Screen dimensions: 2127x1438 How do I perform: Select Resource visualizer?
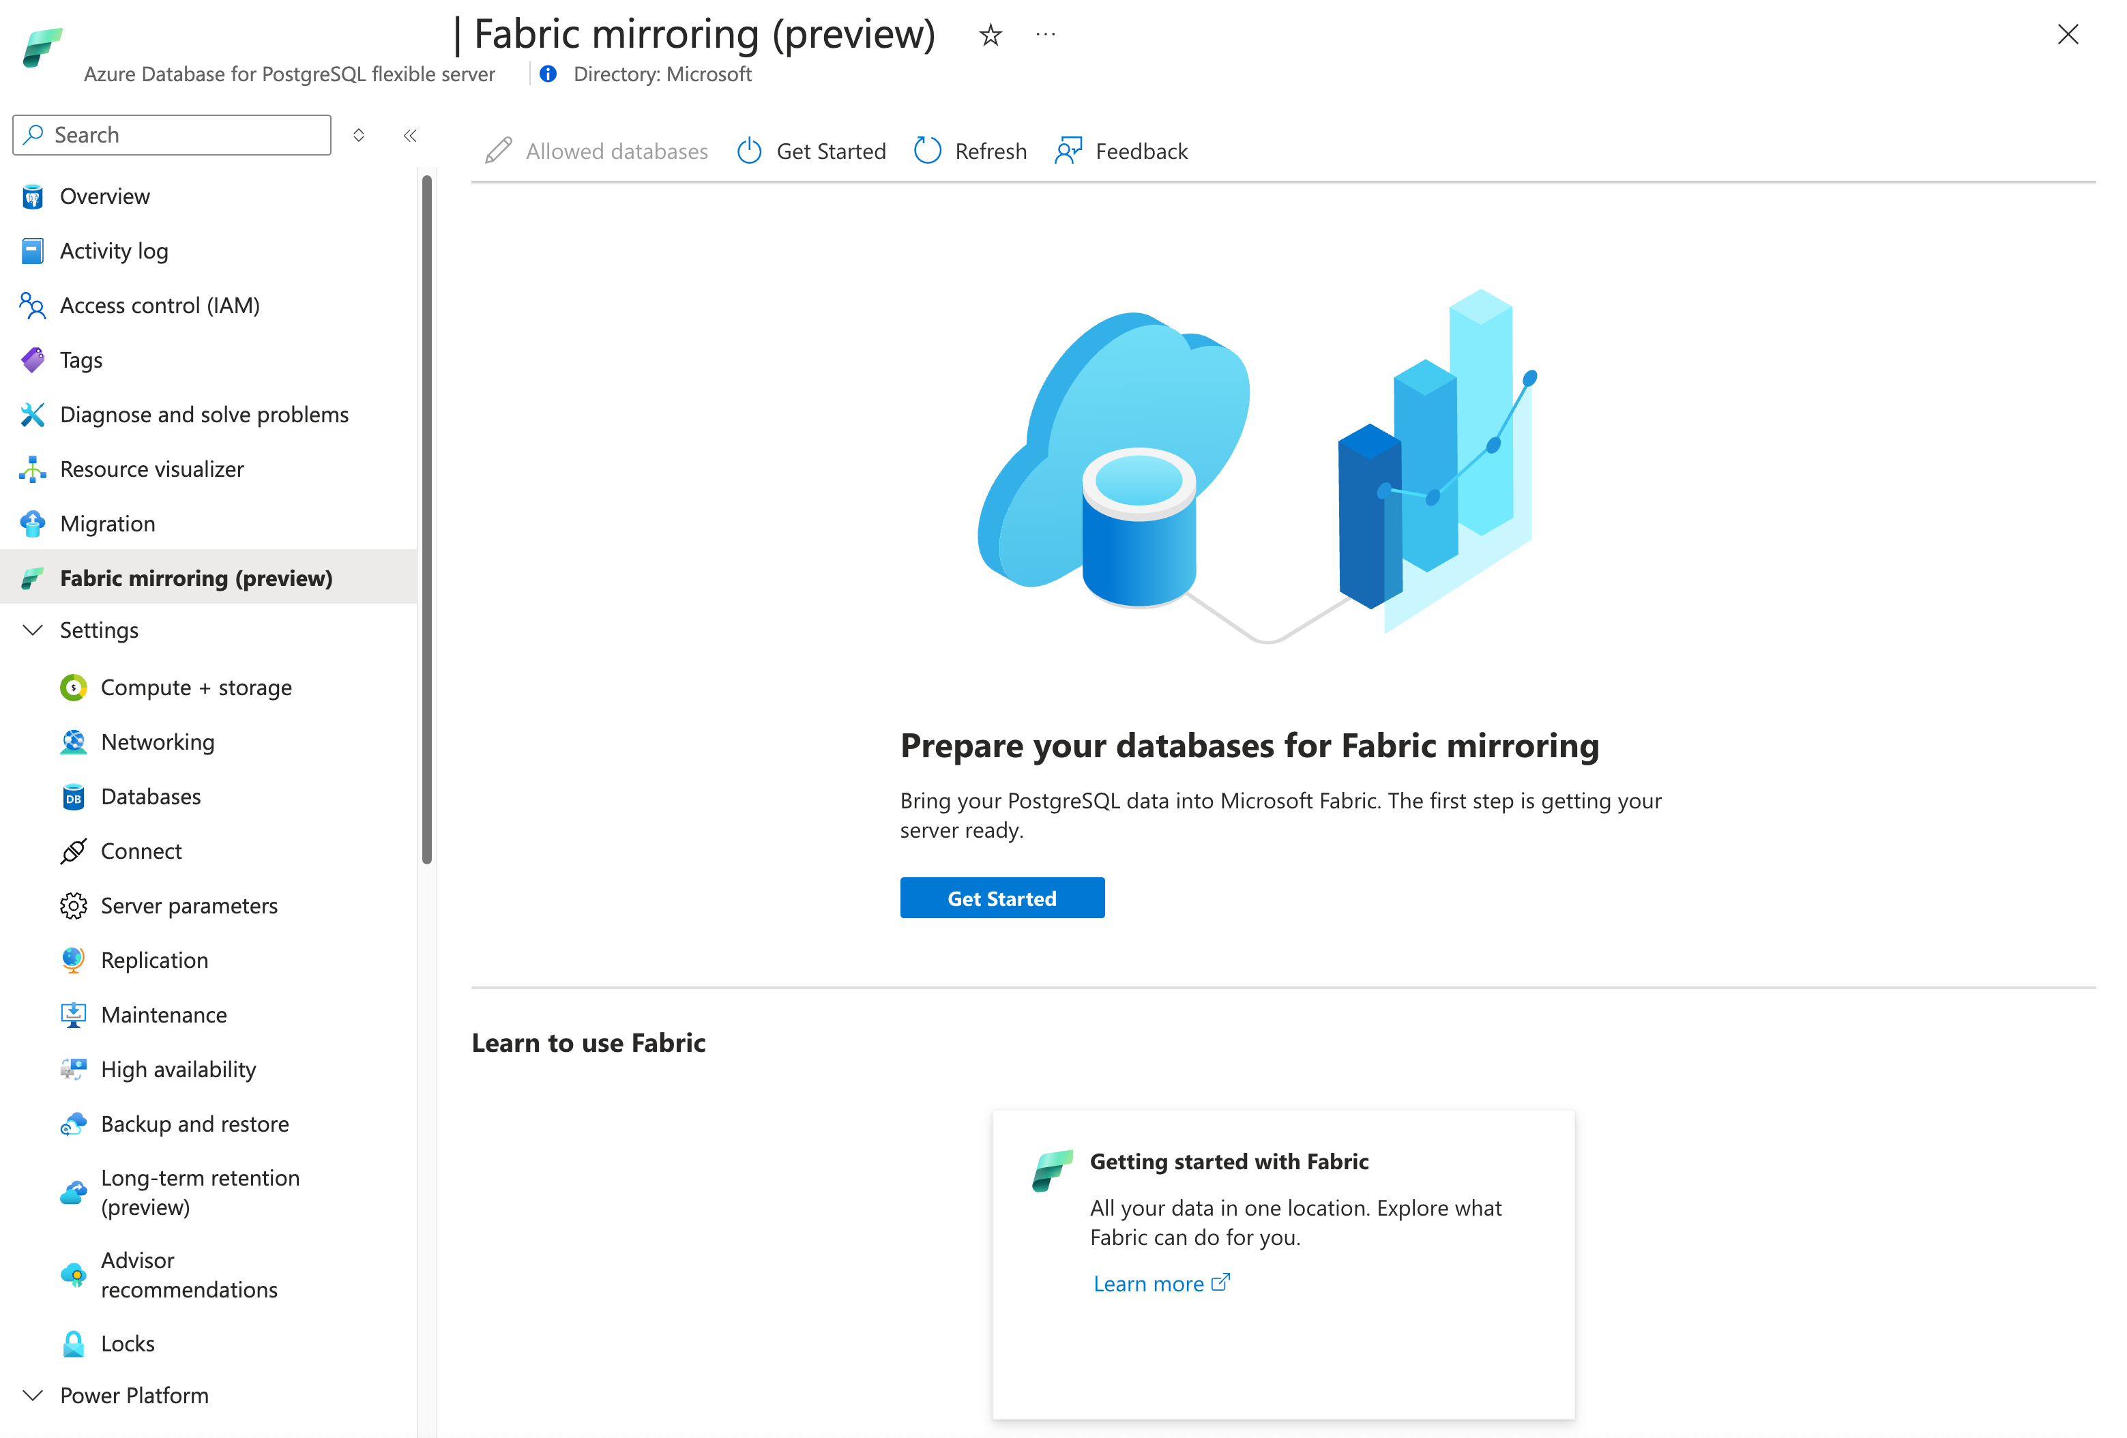point(152,469)
